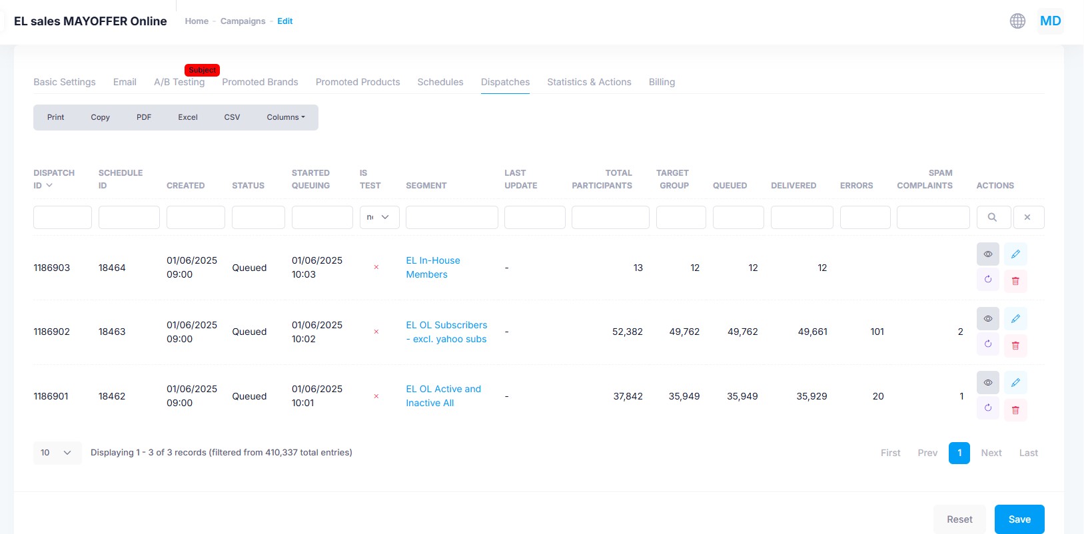Focus the Delivered filter field
The height and width of the screenshot is (534, 1084).
coord(802,217)
